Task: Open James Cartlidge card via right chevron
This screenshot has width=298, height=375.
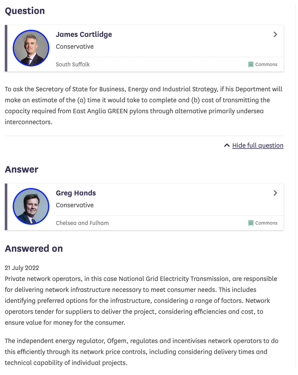Action: (x=275, y=34)
